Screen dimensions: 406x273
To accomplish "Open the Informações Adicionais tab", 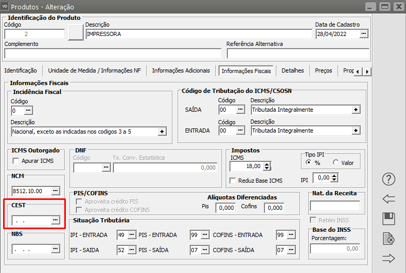I will [181, 70].
